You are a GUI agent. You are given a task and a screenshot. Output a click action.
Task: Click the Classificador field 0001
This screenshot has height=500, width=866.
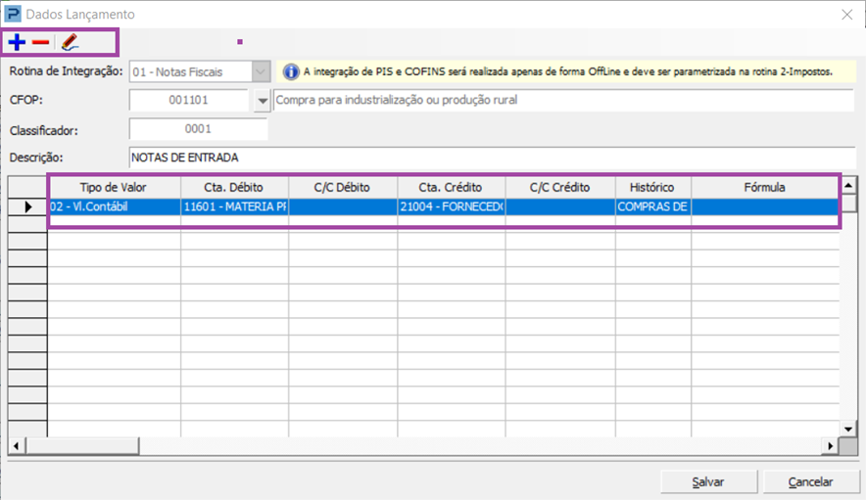point(198,128)
